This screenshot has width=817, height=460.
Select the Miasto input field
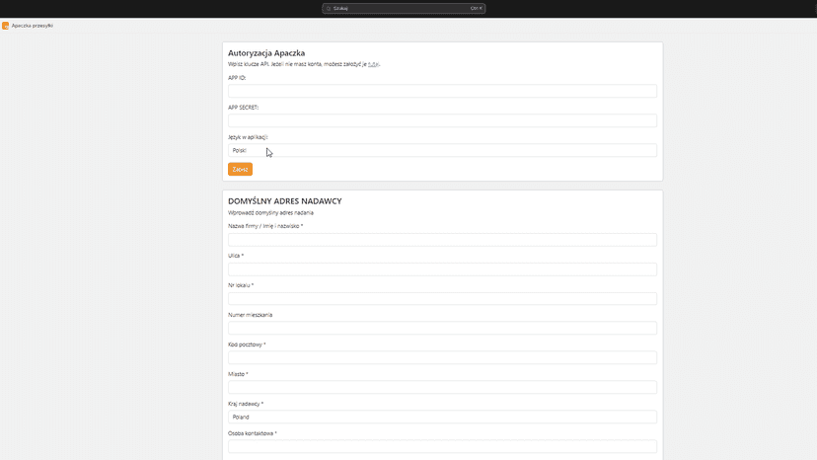pyautogui.click(x=442, y=387)
